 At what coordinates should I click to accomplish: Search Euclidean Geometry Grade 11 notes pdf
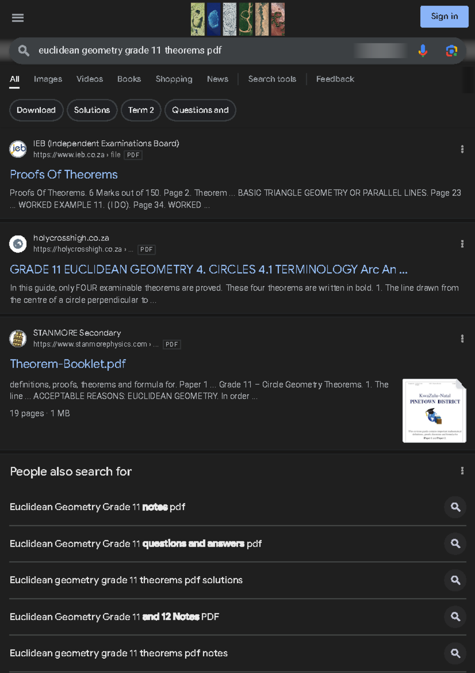pyautogui.click(x=97, y=507)
